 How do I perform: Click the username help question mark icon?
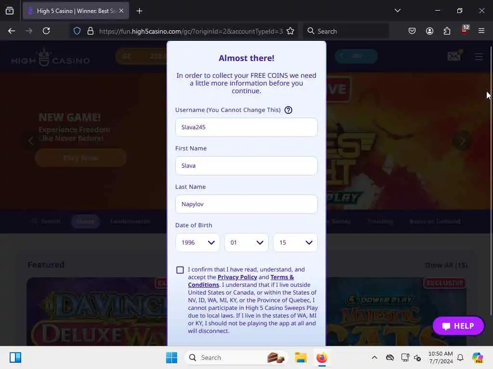[x=288, y=110]
